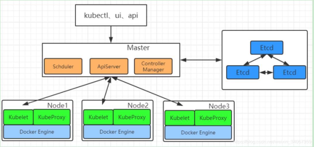The height and width of the screenshot is (147, 314).
Task: Select Docker Engine box in Node2
Action: click(x=117, y=132)
